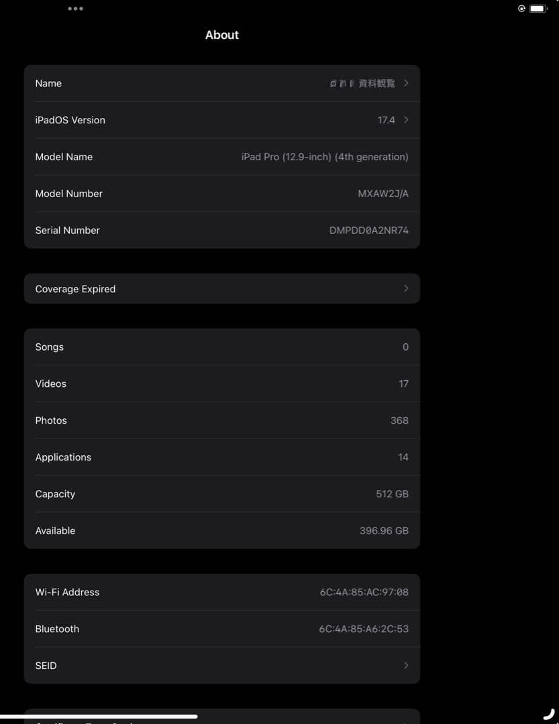Expand the iPadOS Version chevron
The image size is (559, 724).
pos(405,120)
